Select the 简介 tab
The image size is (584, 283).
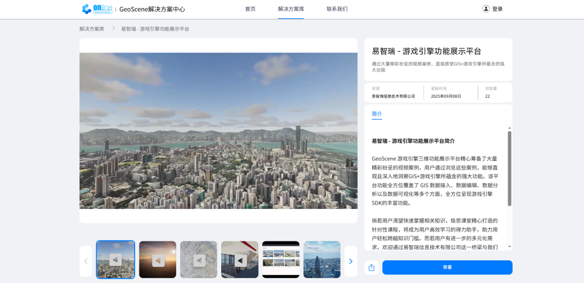pyautogui.click(x=377, y=114)
